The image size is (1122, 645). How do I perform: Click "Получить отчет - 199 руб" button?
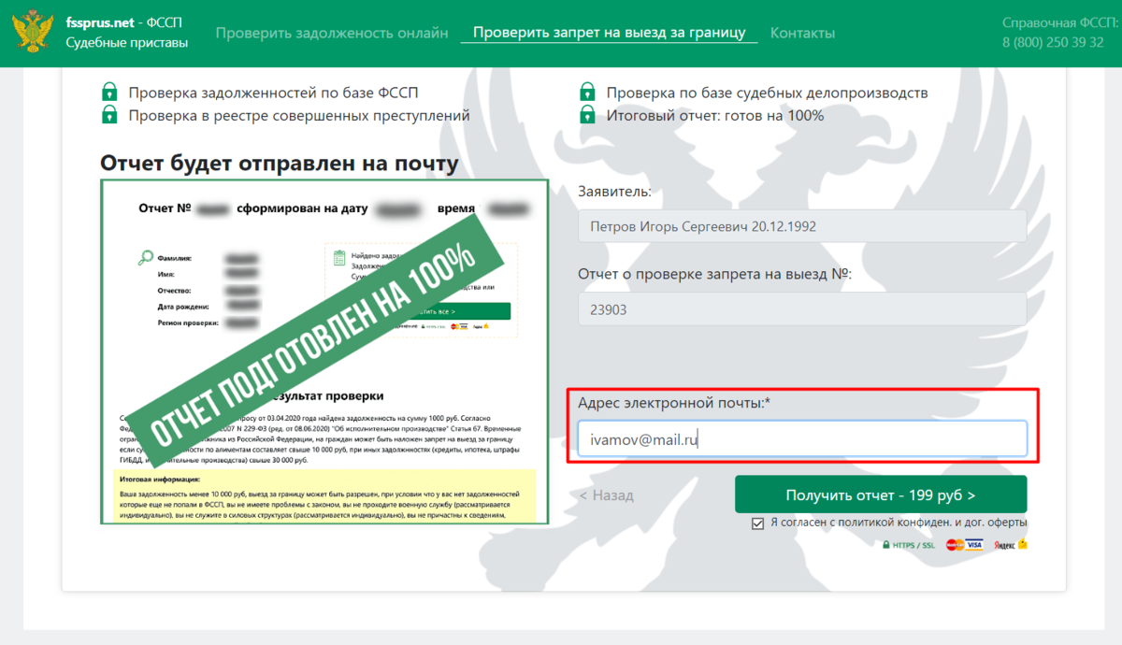coord(881,494)
